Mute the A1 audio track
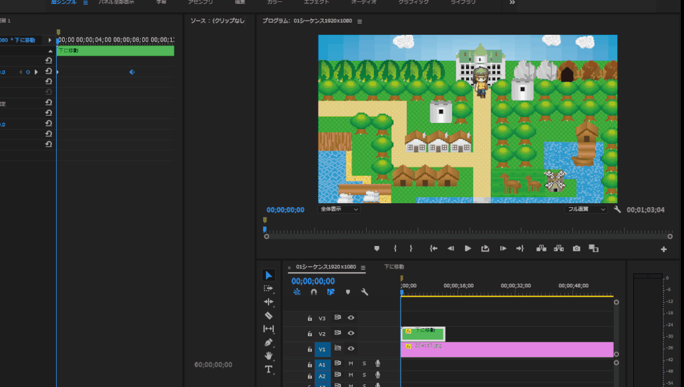The width and height of the screenshot is (684, 387). click(x=351, y=364)
